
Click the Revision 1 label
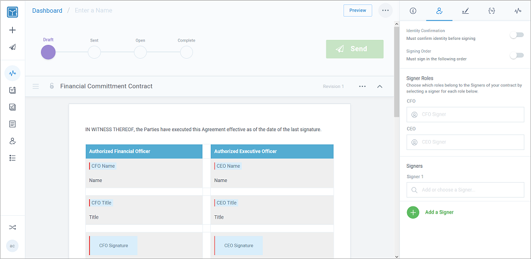pos(333,86)
